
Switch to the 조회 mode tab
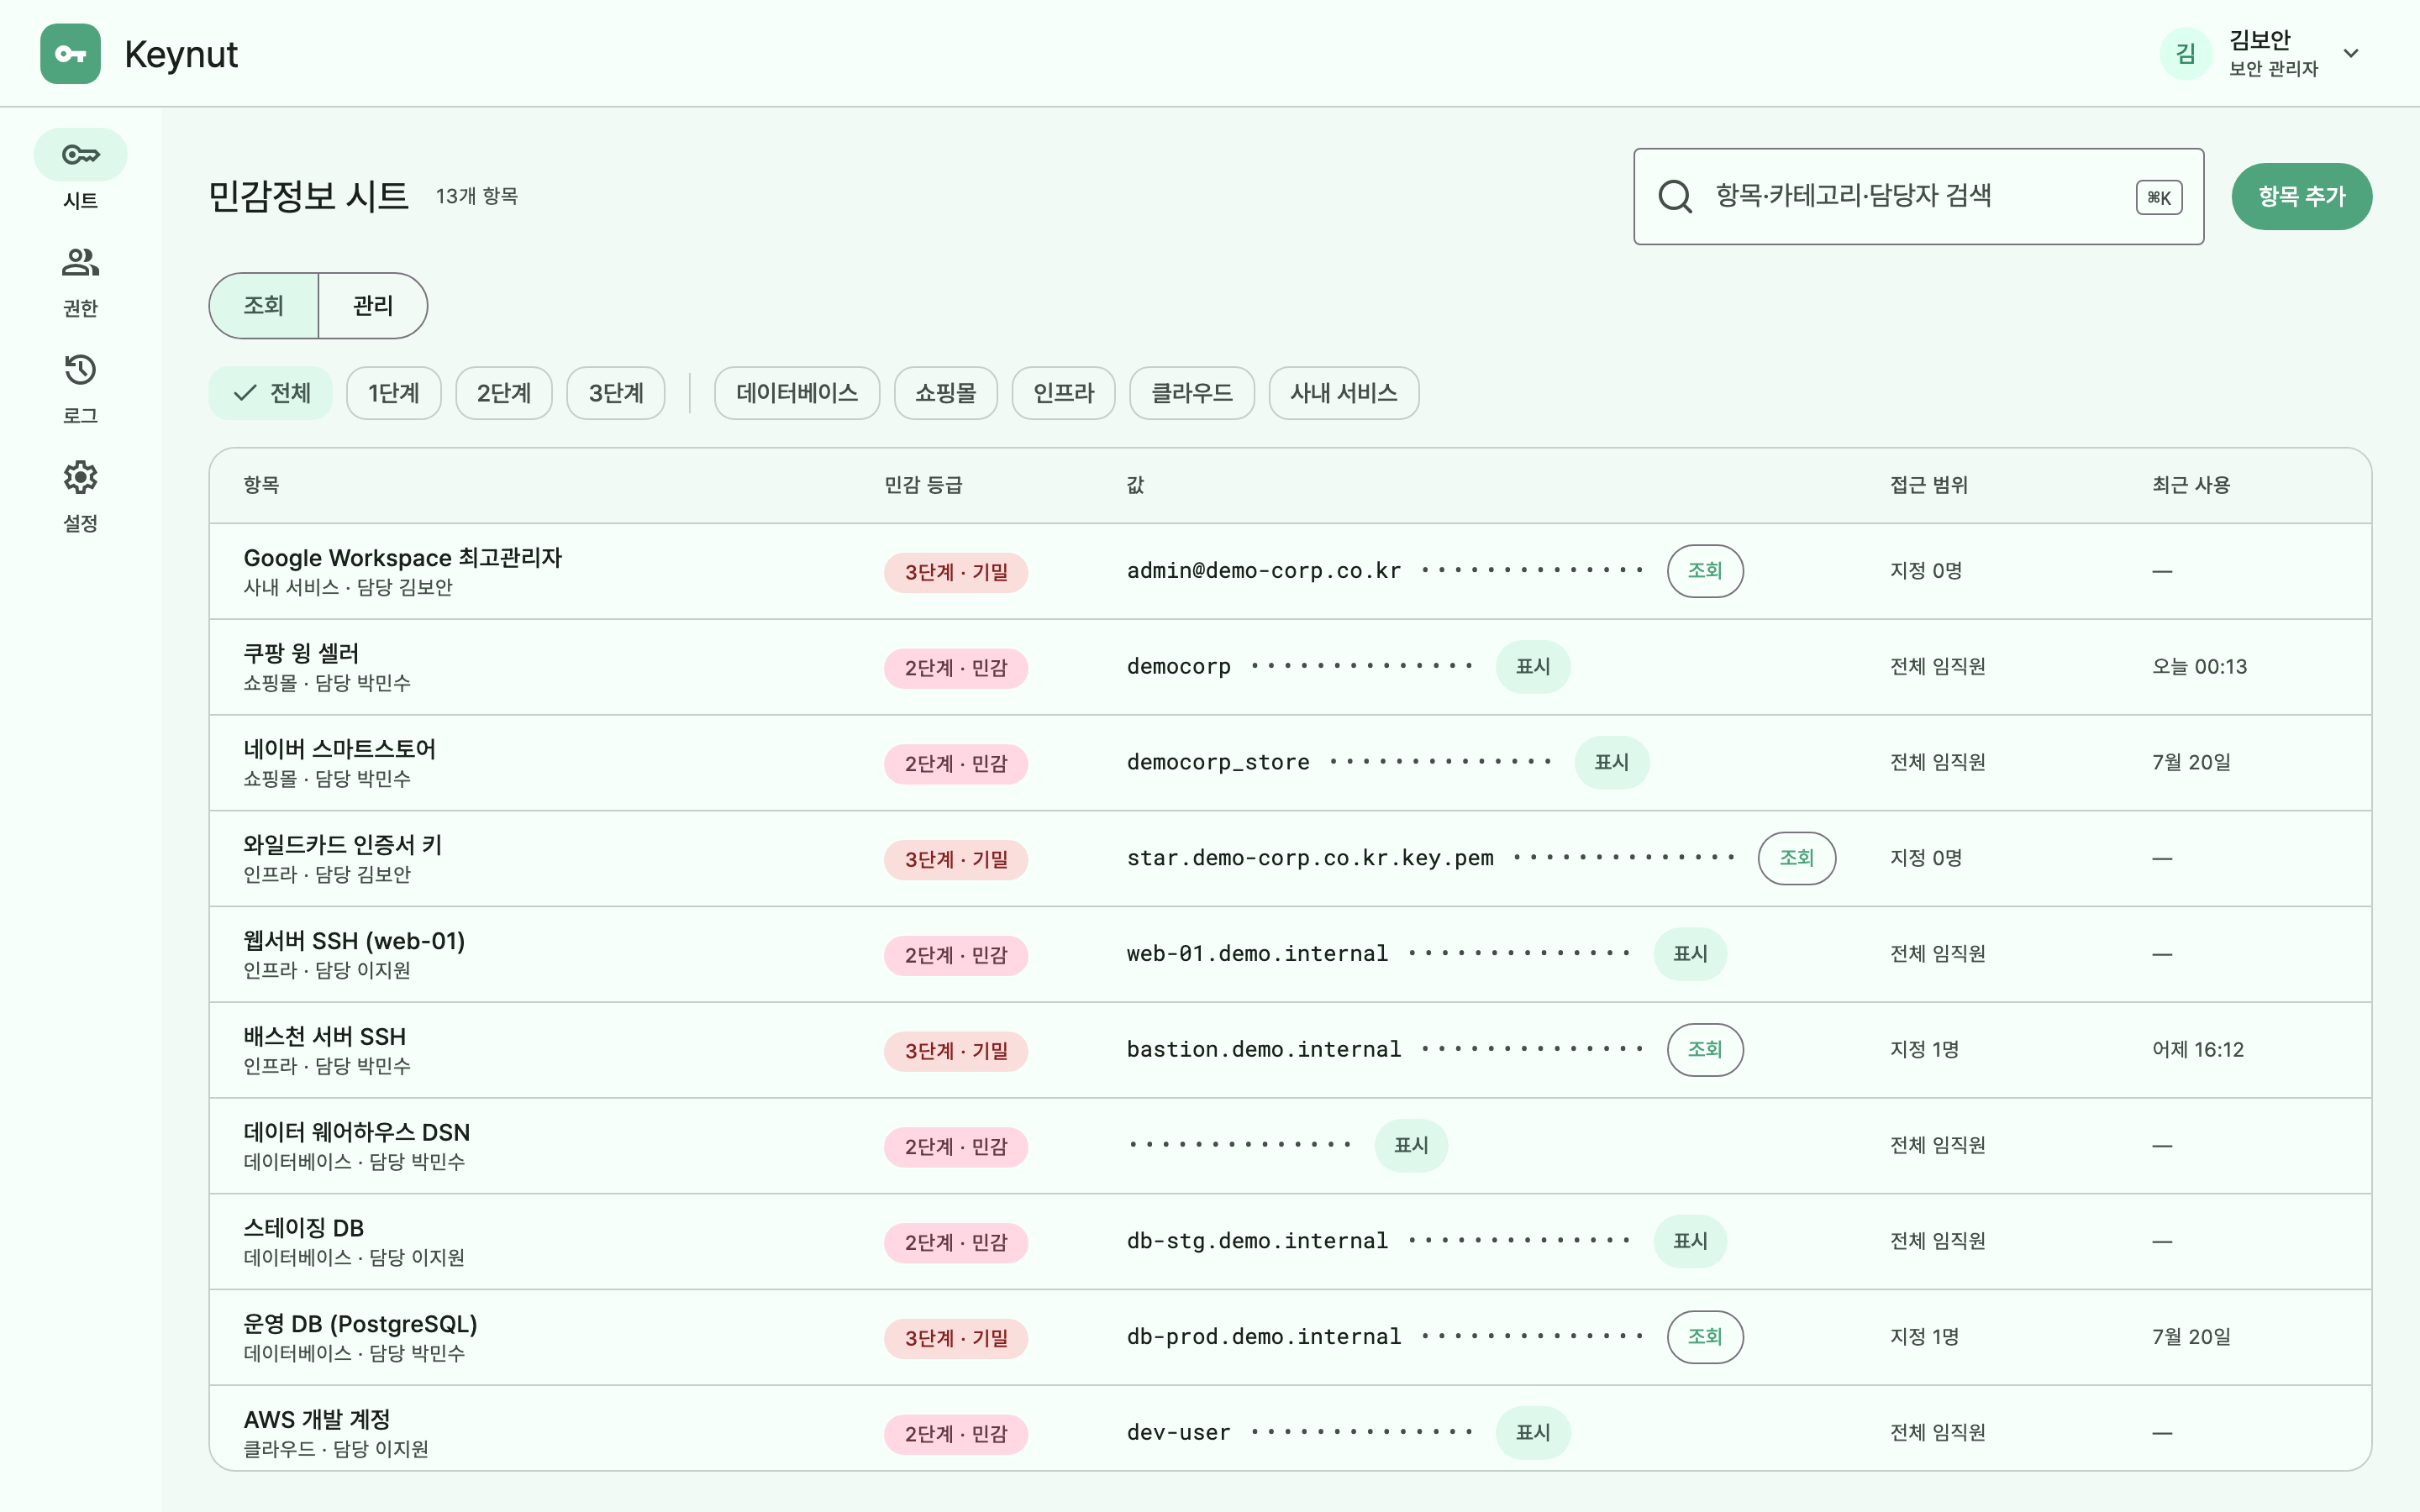[264, 305]
